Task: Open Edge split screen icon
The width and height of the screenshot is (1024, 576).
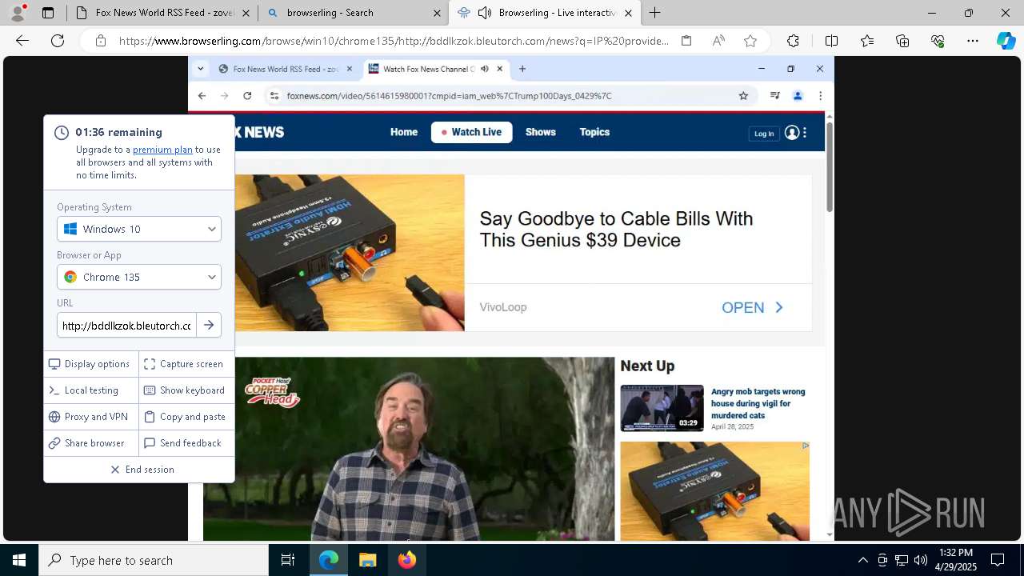Action: [831, 41]
